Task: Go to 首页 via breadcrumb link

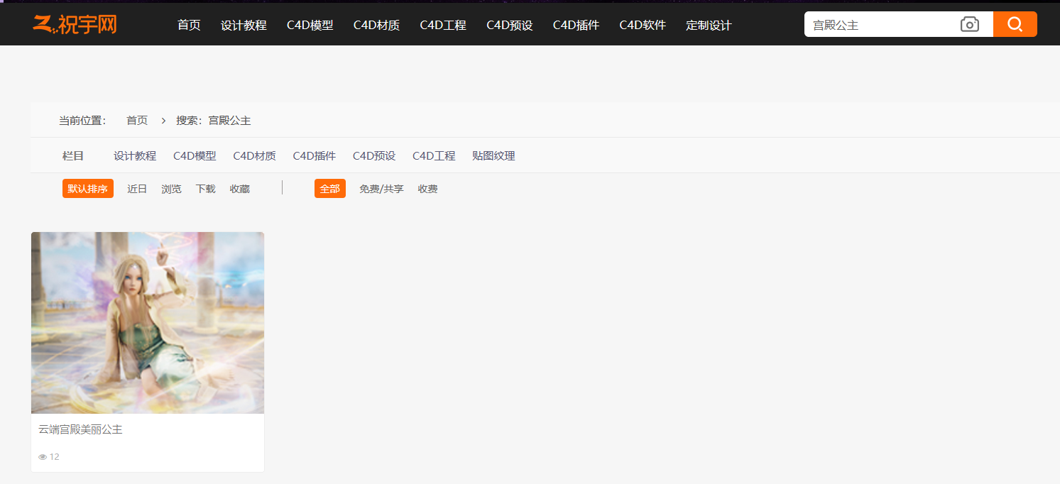Action: pos(137,121)
